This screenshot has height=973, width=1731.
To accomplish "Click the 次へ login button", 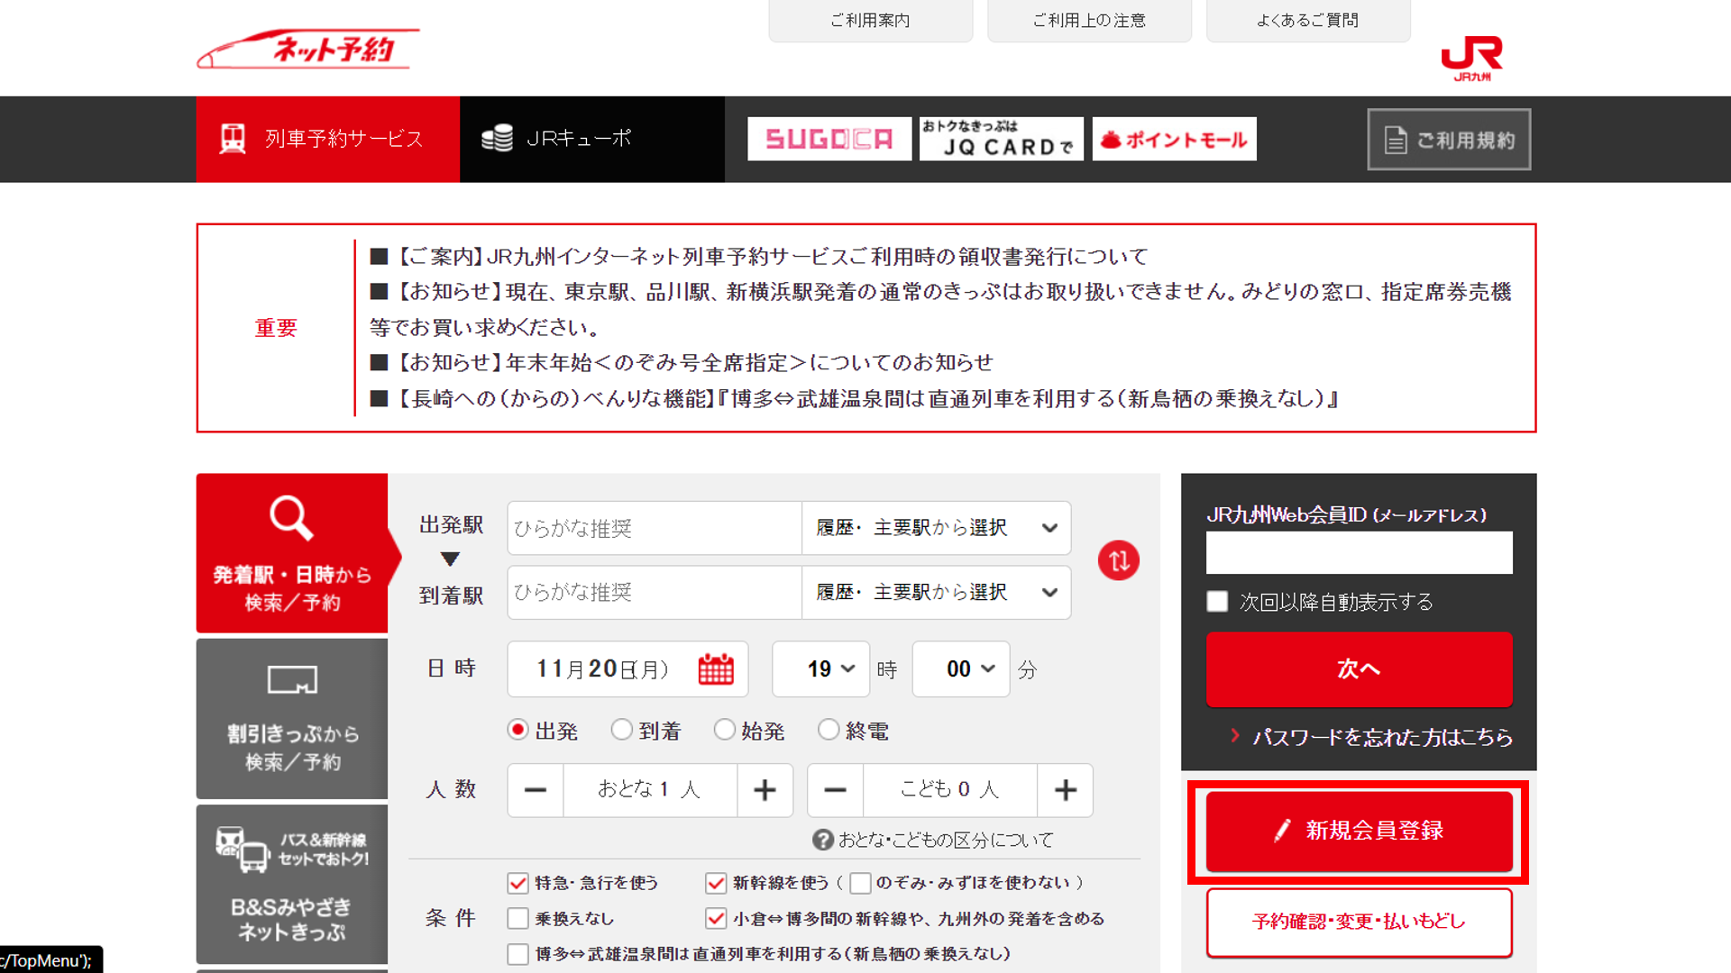I will (x=1359, y=668).
